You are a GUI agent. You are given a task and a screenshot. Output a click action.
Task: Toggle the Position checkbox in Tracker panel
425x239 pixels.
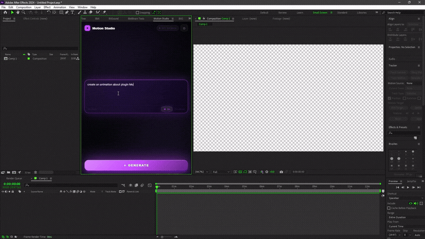[389, 98]
